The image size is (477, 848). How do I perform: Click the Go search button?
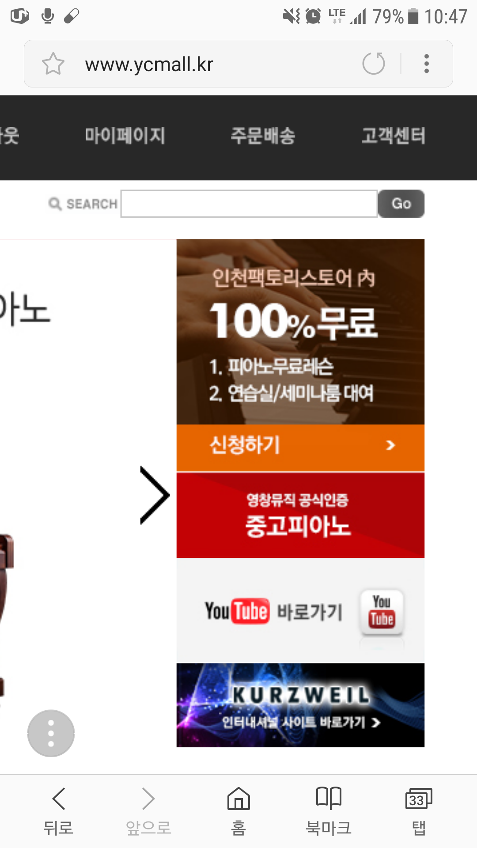(x=401, y=204)
